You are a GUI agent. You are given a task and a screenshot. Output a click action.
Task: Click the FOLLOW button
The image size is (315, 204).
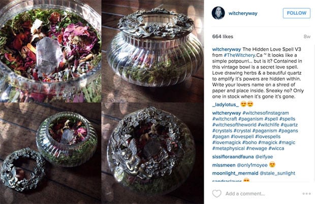297,13
